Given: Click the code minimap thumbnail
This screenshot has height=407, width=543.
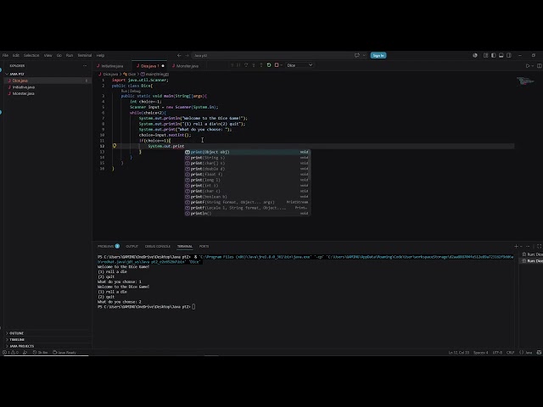Looking at the screenshot, I should (525, 81).
